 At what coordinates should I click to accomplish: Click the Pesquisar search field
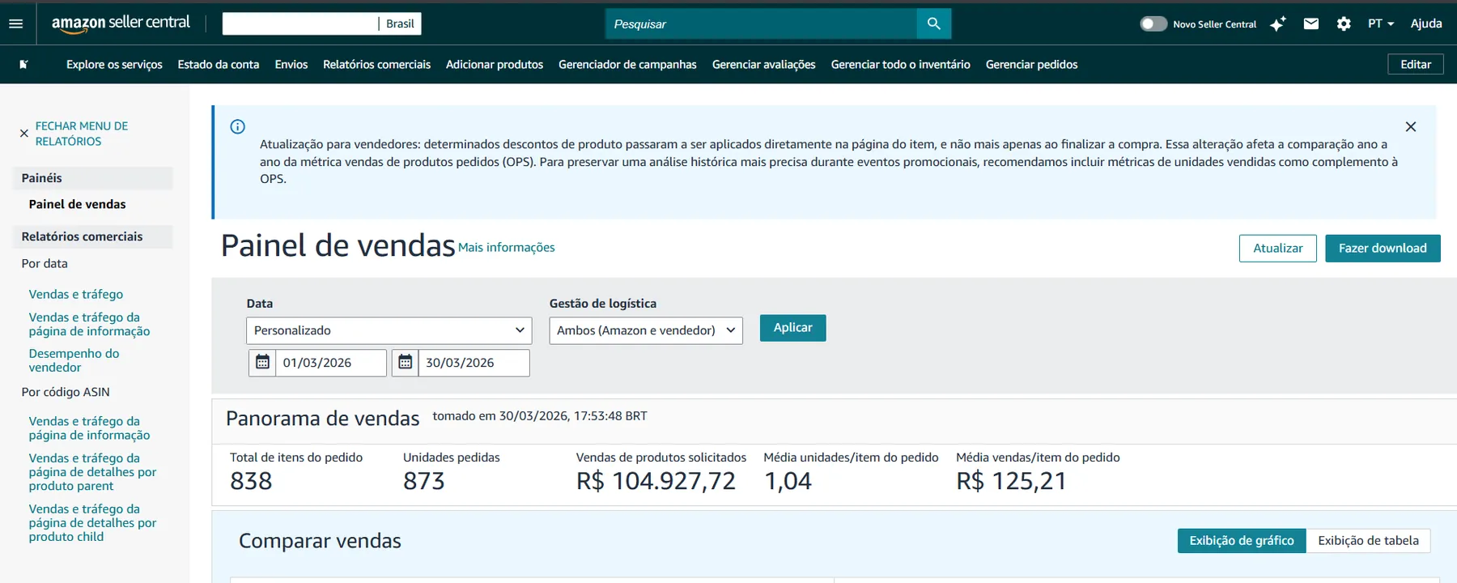(x=761, y=23)
